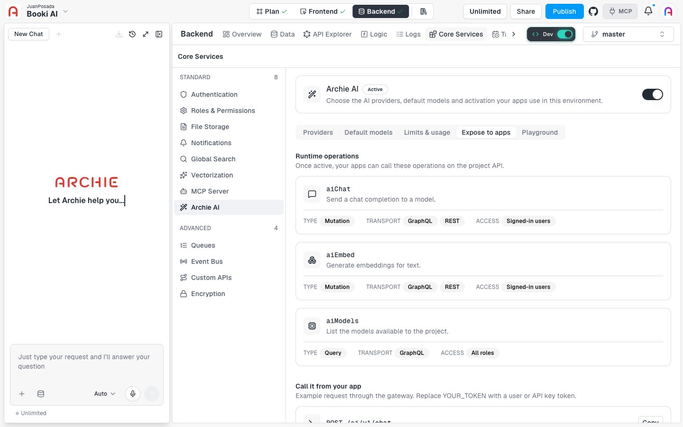
Task: Open notifications bell icon
Action: click(648, 11)
